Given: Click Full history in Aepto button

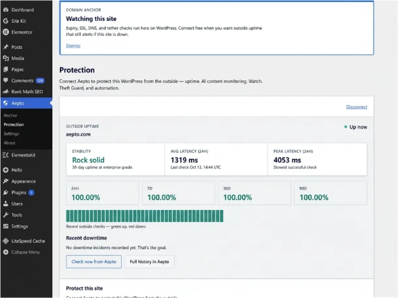Looking at the screenshot, I should [x=149, y=261].
